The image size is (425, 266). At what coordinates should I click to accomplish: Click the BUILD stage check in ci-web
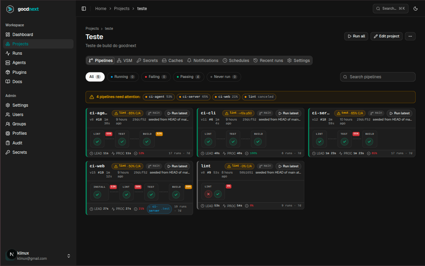click(x=176, y=195)
